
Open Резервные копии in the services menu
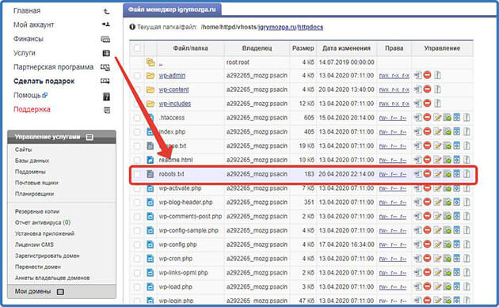pos(37,211)
